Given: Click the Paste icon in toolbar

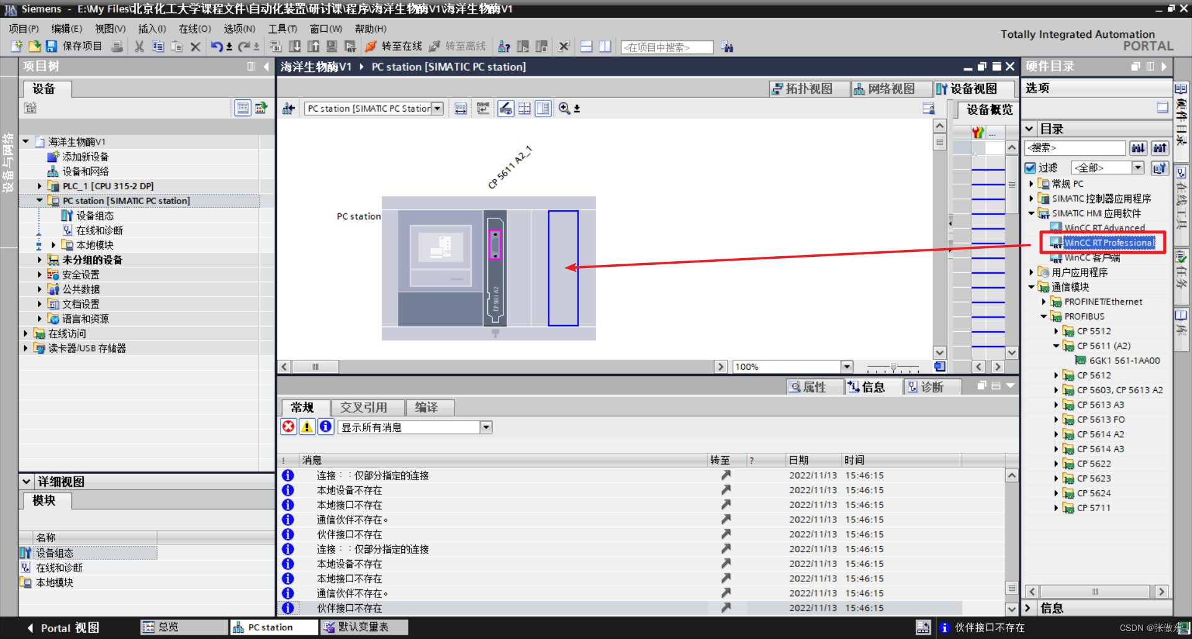Looking at the screenshot, I should tap(176, 47).
